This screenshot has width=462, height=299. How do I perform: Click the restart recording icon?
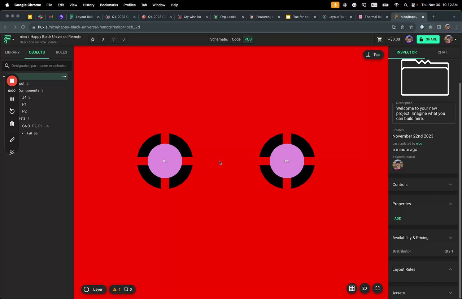12,111
